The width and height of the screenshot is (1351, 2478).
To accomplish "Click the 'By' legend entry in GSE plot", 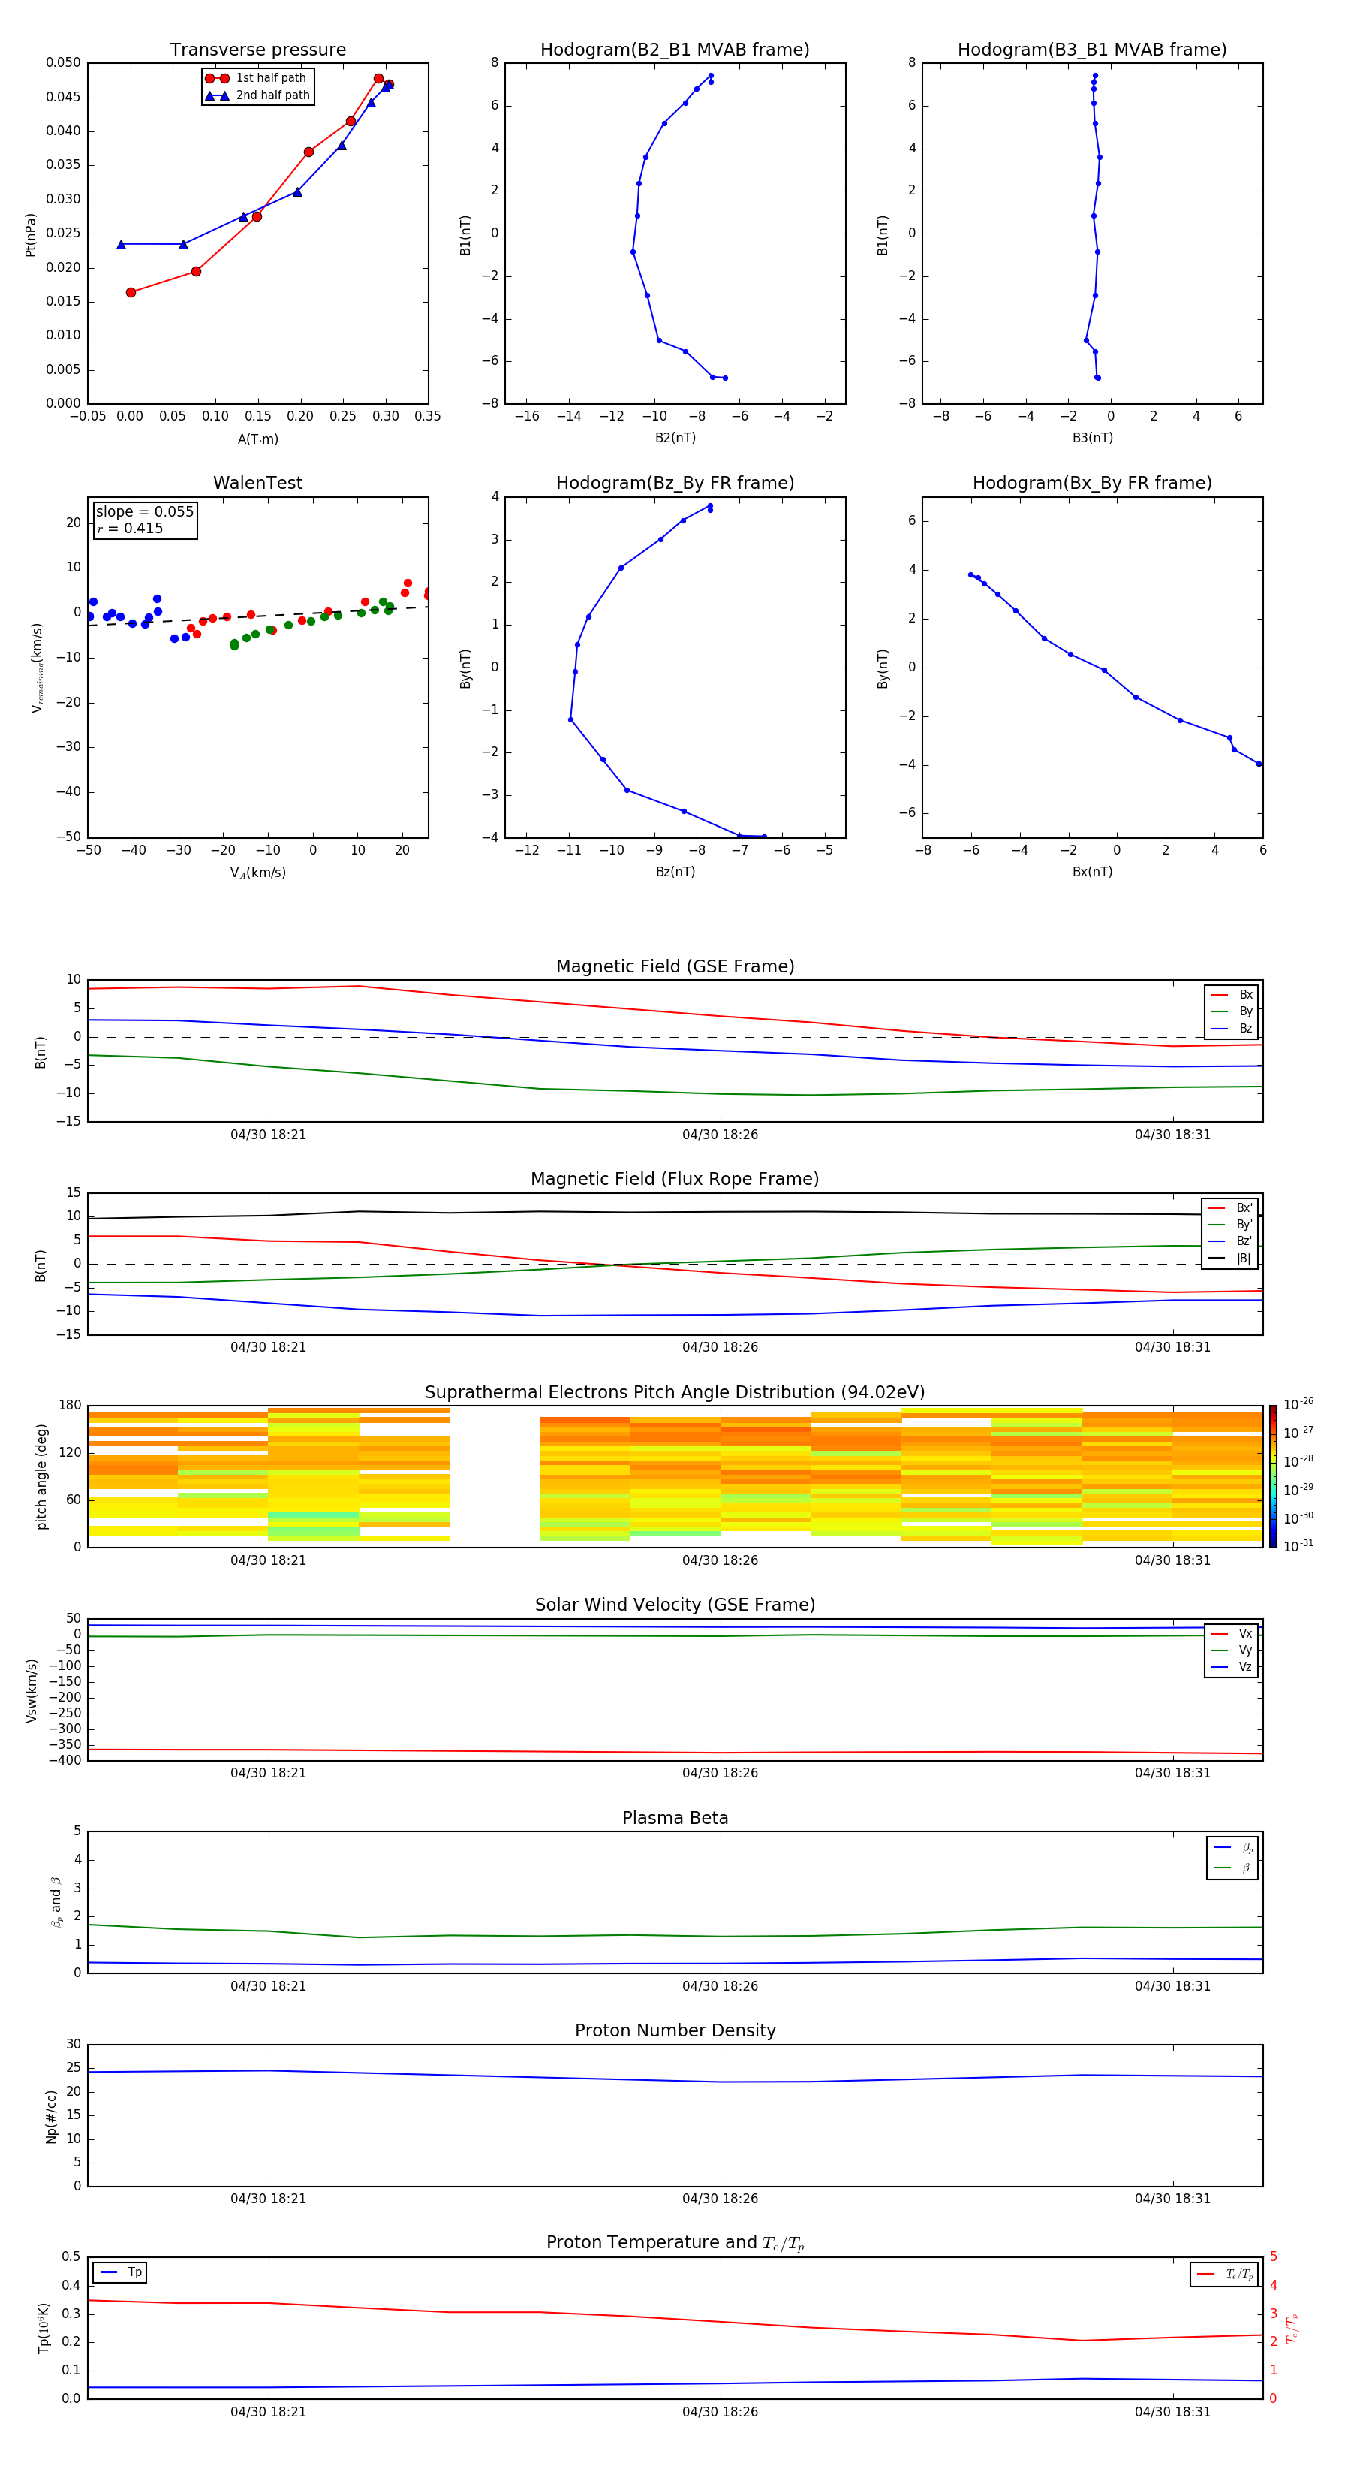I will (x=1232, y=1011).
